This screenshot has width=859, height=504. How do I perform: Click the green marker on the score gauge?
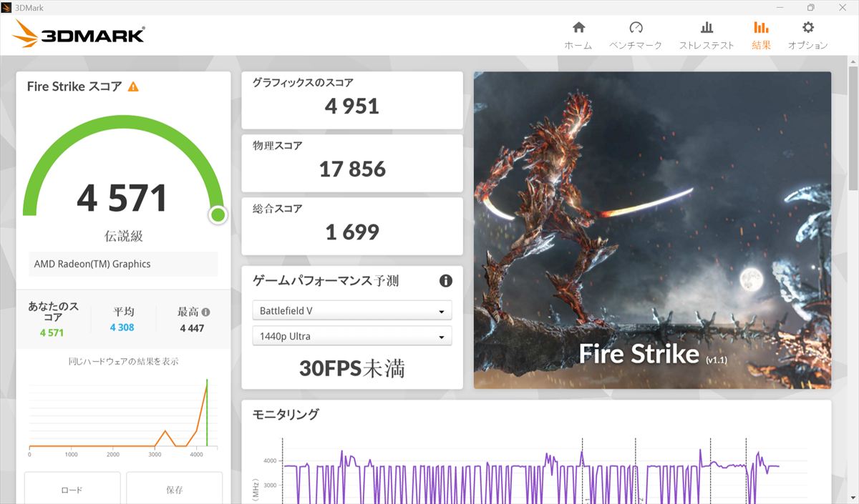tap(218, 214)
